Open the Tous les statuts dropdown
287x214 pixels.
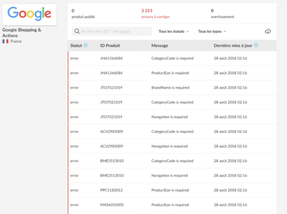173,31
